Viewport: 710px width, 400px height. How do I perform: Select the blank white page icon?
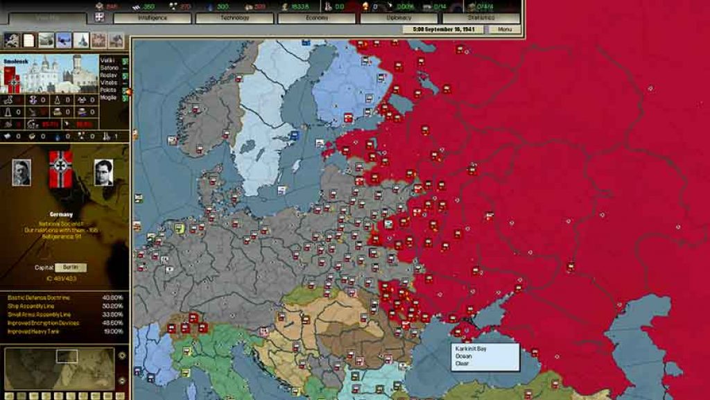point(28,40)
